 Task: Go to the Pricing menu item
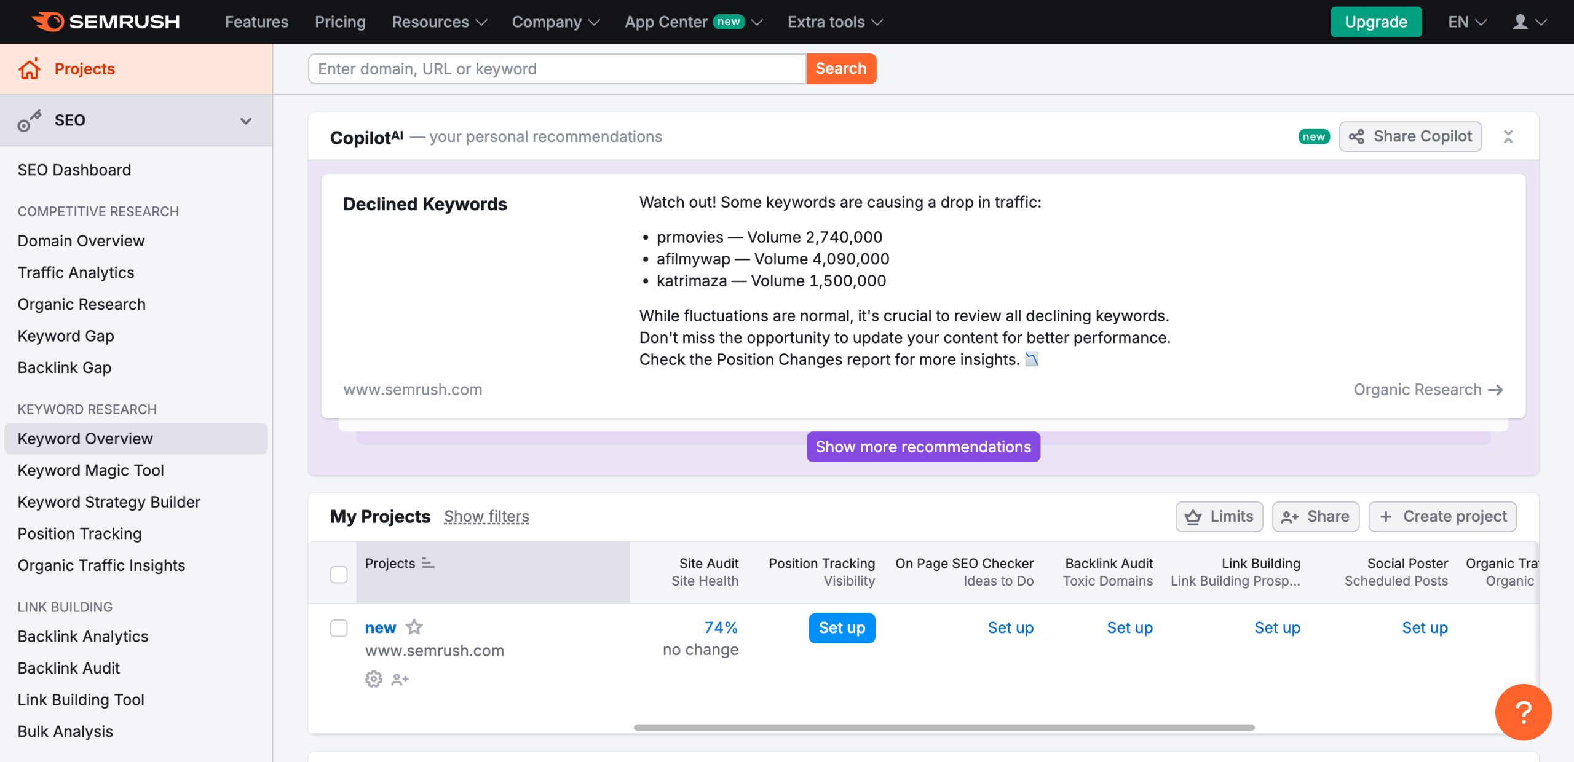tap(340, 22)
